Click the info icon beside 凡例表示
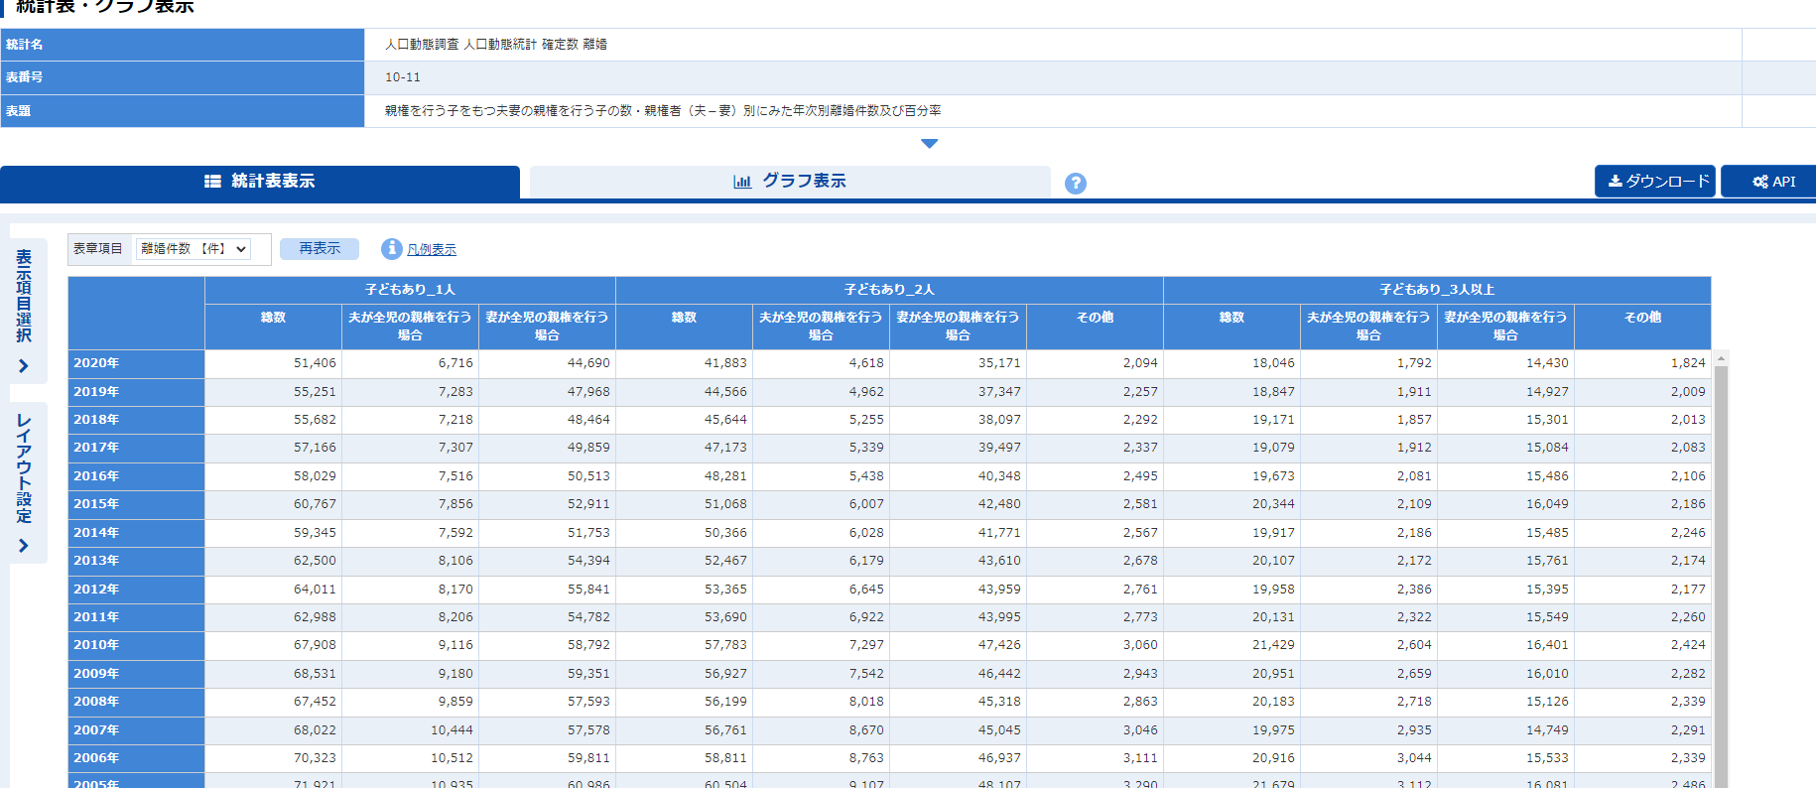This screenshot has height=788, width=1816. point(391,249)
